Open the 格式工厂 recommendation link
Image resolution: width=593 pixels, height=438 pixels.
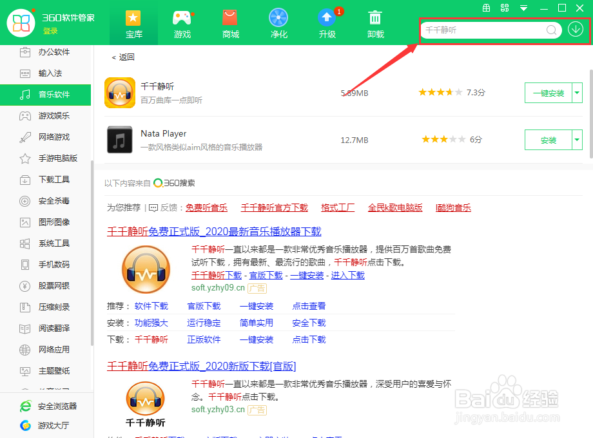[338, 207]
